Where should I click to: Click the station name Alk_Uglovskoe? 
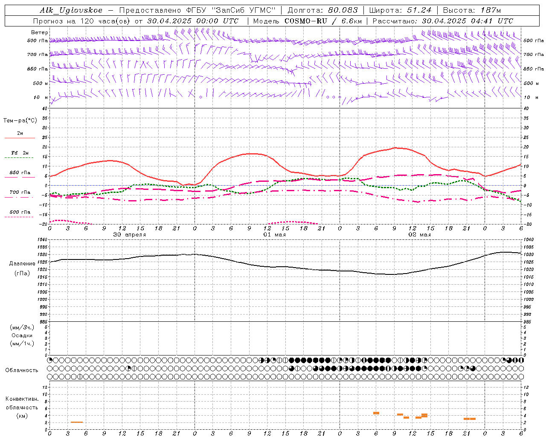71,10
